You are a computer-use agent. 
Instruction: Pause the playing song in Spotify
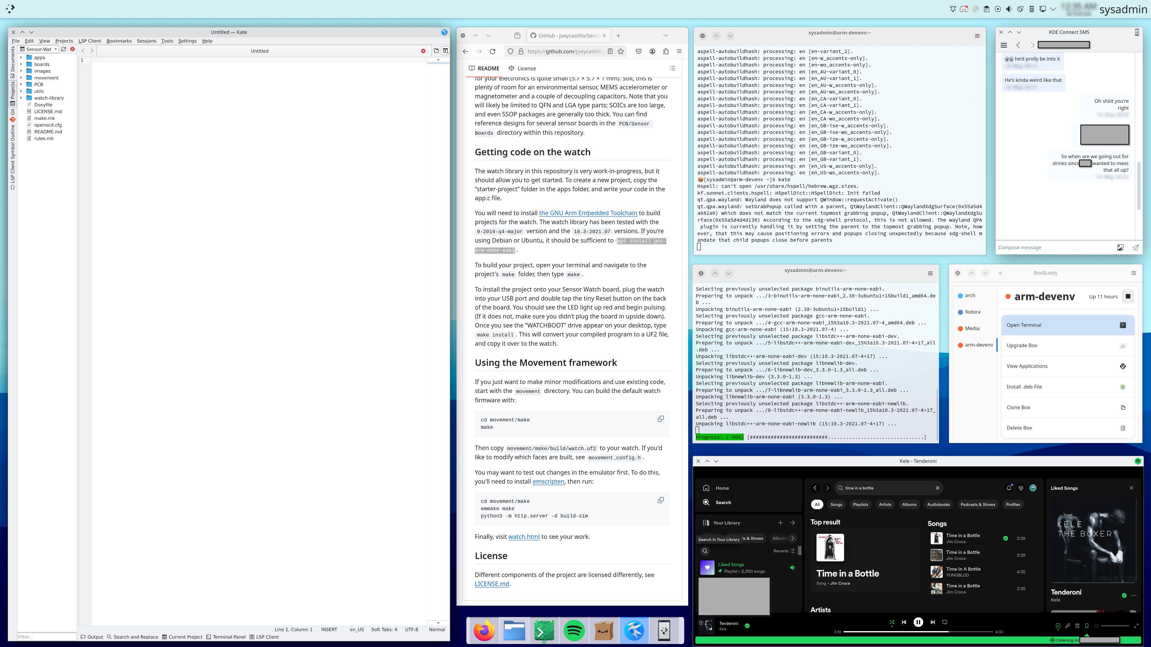click(x=918, y=622)
